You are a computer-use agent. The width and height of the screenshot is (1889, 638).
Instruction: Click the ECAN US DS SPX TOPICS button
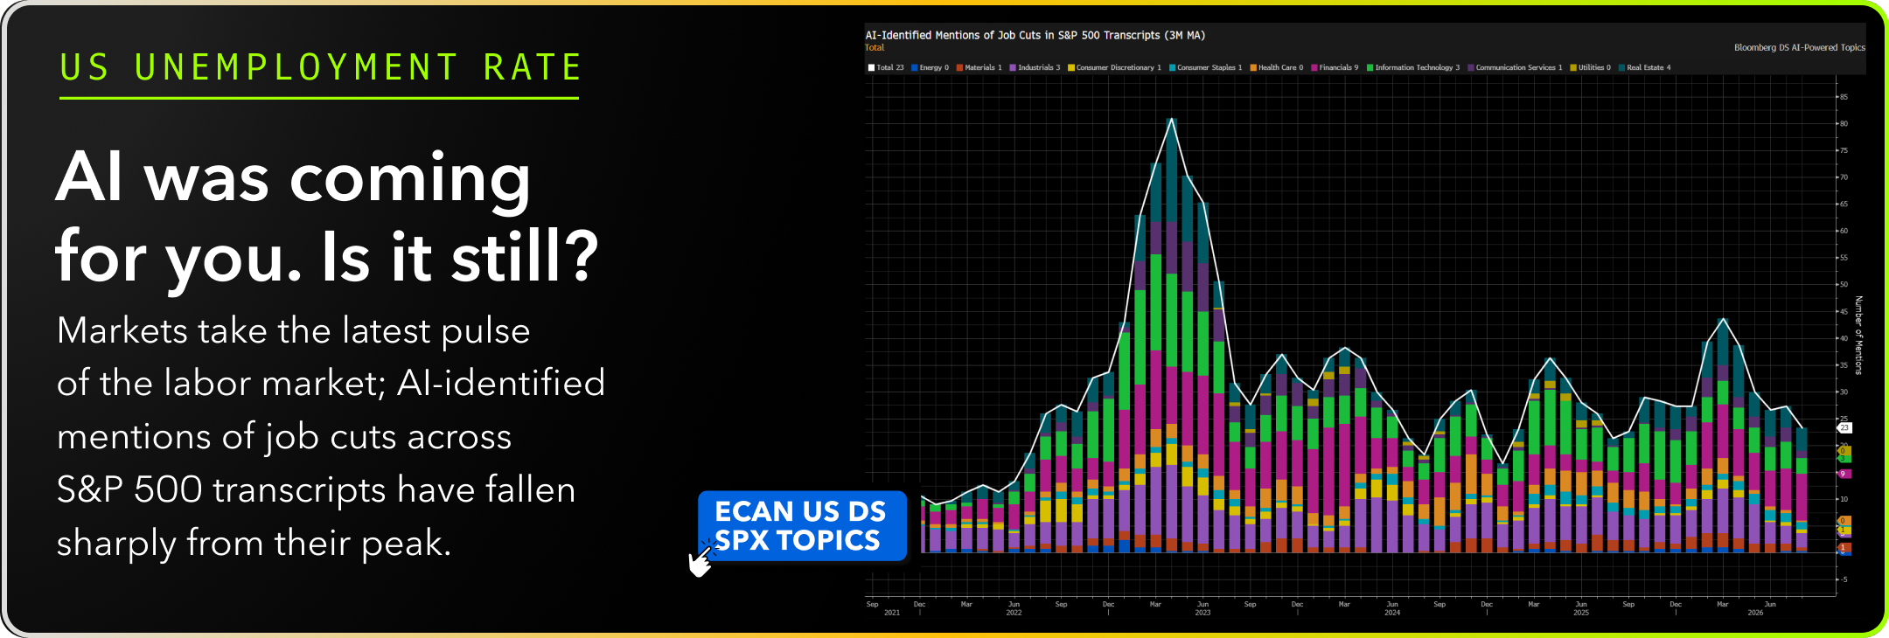(x=802, y=525)
